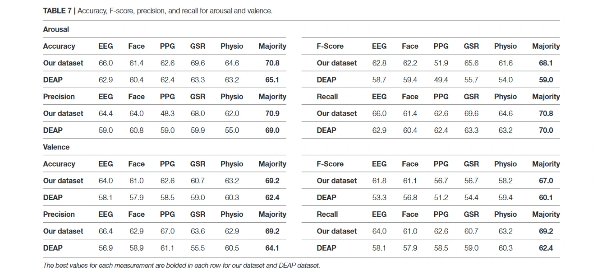
Task: Click the TABLE 7 caption label
Action: 58,11
